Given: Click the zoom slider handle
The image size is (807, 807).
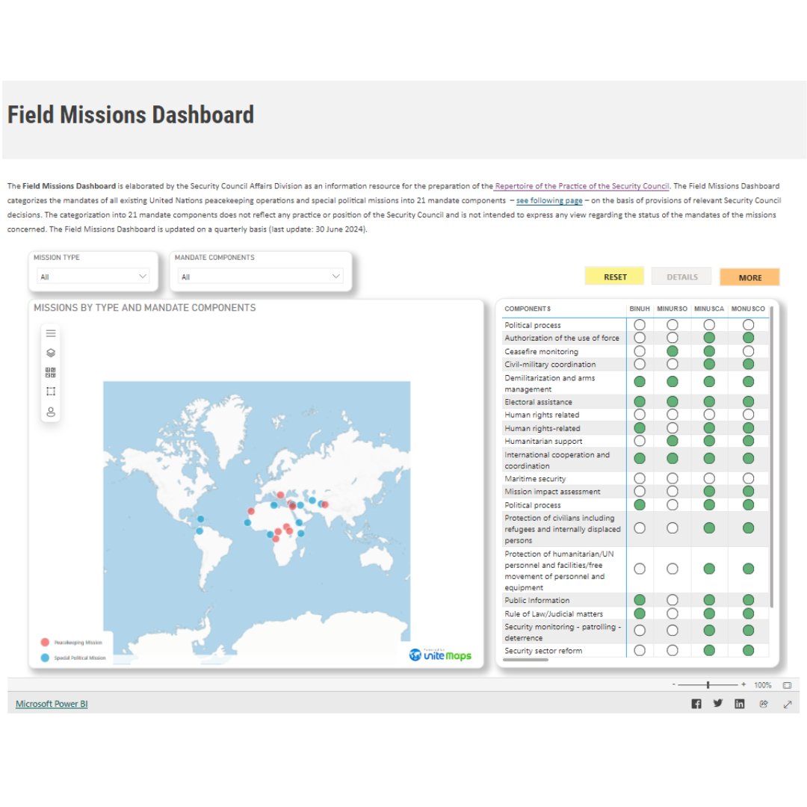Looking at the screenshot, I should (x=708, y=684).
